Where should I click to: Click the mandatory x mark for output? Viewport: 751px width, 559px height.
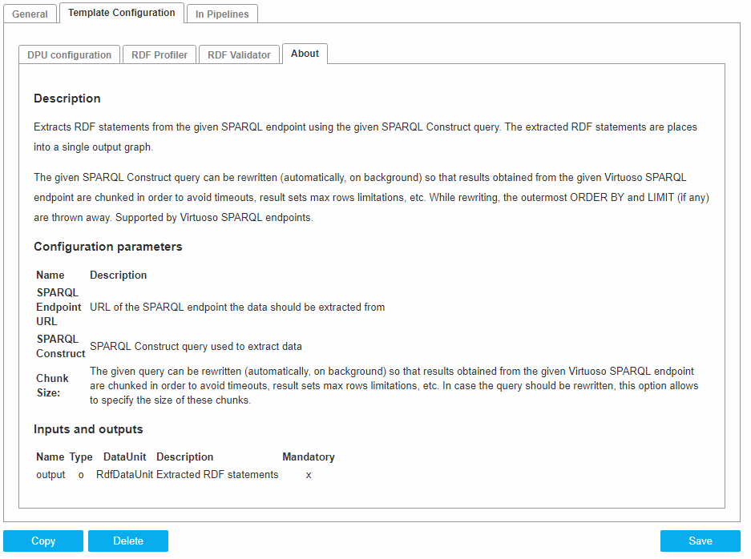tap(309, 475)
